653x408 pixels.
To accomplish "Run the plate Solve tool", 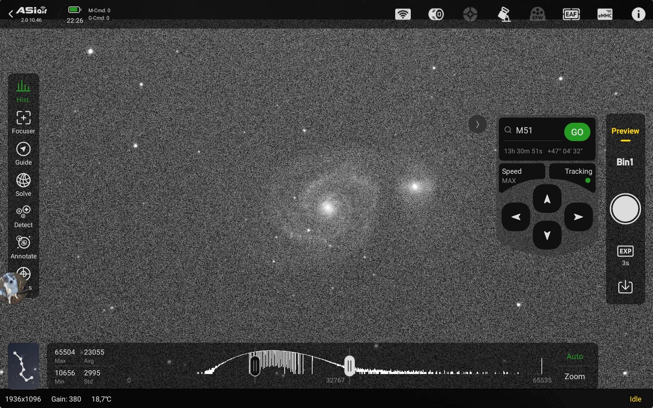I will coord(24,185).
